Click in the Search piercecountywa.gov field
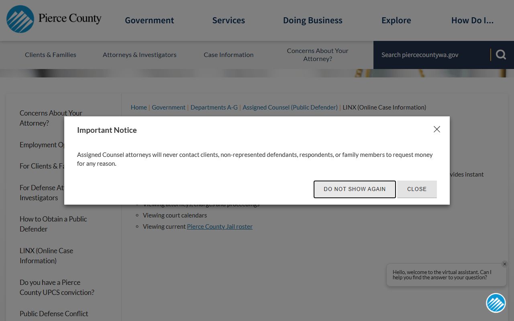The width and height of the screenshot is (514, 321). pos(432,55)
